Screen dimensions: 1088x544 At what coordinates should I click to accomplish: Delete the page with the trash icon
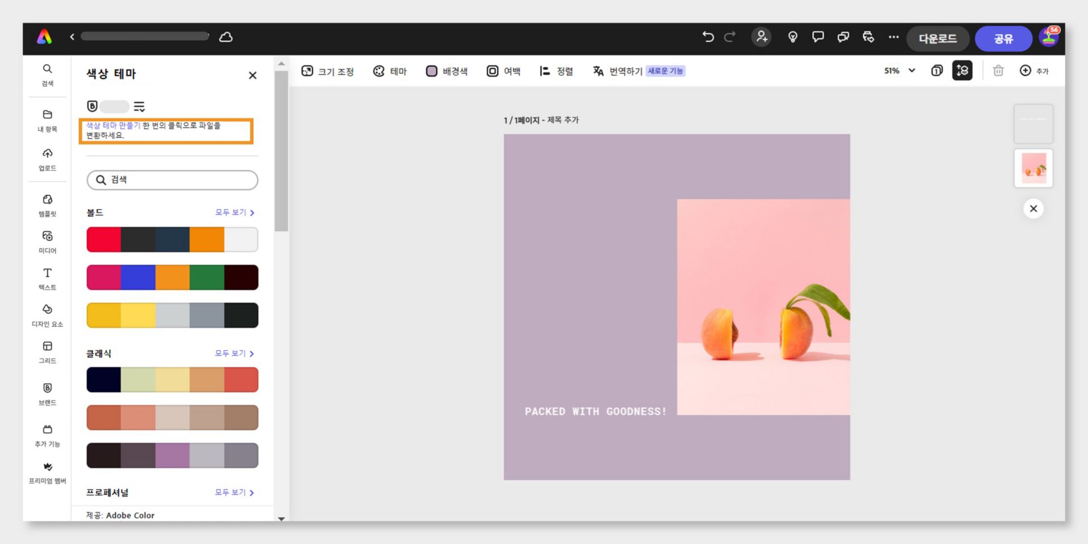998,70
